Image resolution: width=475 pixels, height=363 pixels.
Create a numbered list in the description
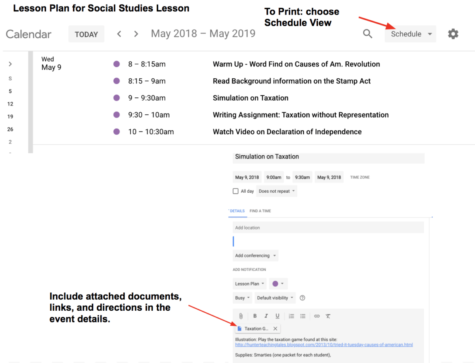pyautogui.click(x=291, y=316)
